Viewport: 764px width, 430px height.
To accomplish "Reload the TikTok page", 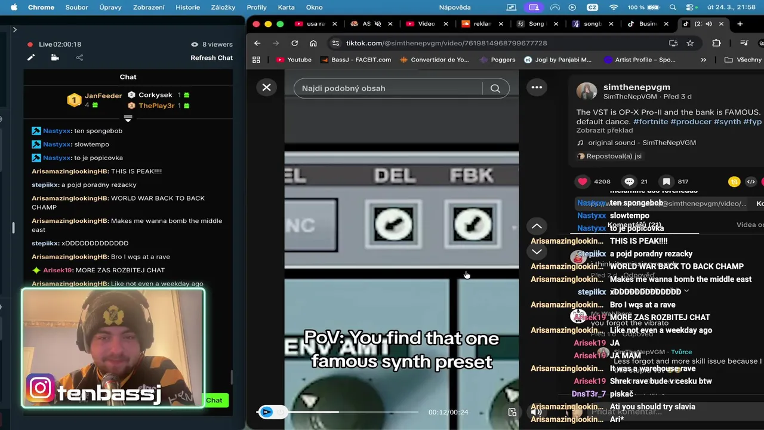I will 294,43.
